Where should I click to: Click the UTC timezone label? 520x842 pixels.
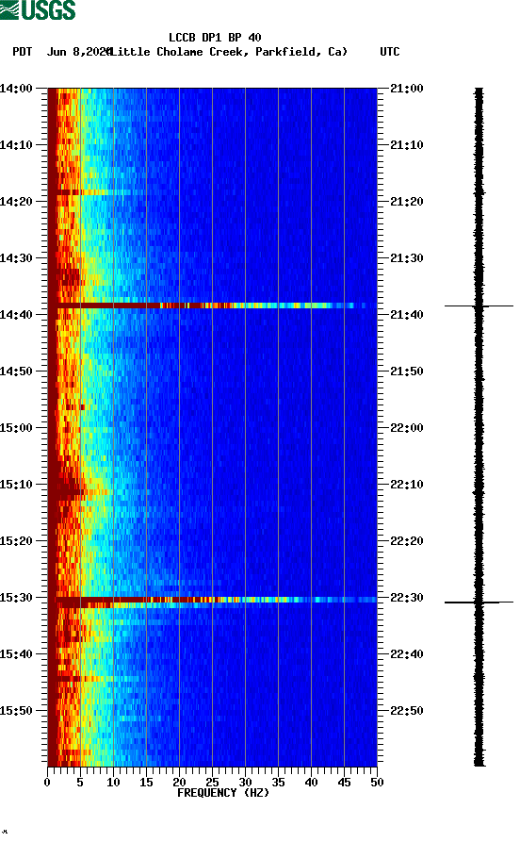pyautogui.click(x=390, y=52)
